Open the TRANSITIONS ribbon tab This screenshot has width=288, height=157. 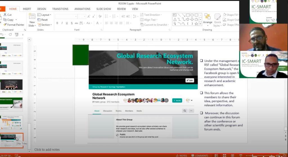[x=60, y=9]
